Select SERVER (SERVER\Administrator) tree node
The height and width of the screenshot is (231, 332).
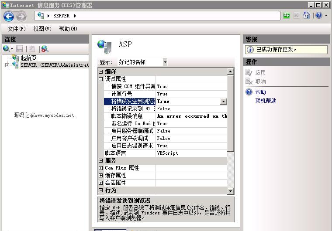point(55,65)
